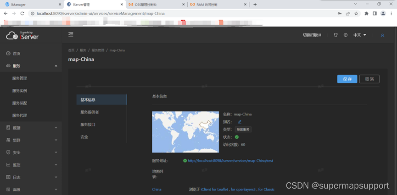Switch to the OSS管理控制台 browser tab
The width and height of the screenshot is (397, 195).
coord(157,5)
